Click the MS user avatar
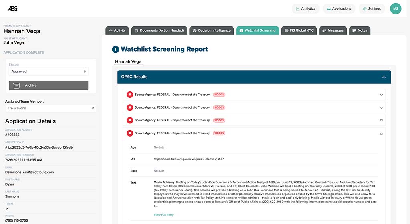The width and height of the screenshot is (410, 224). click(395, 9)
